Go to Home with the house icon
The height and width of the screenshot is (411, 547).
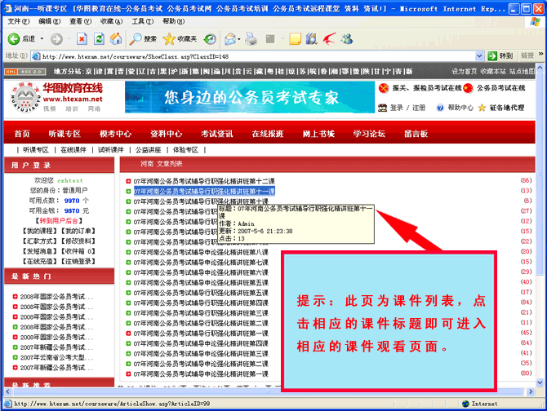tap(116, 38)
